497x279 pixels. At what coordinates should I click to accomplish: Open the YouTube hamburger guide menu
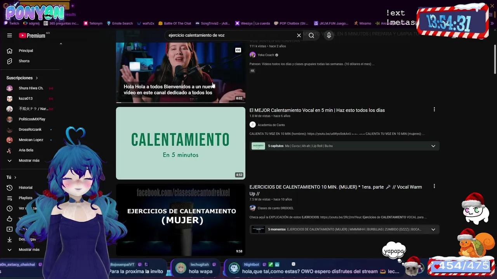pos(9,35)
